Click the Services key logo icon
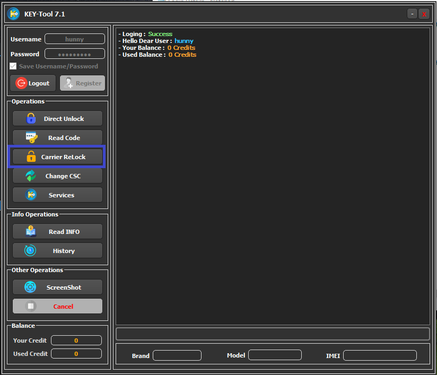The height and width of the screenshot is (375, 437). point(31,195)
